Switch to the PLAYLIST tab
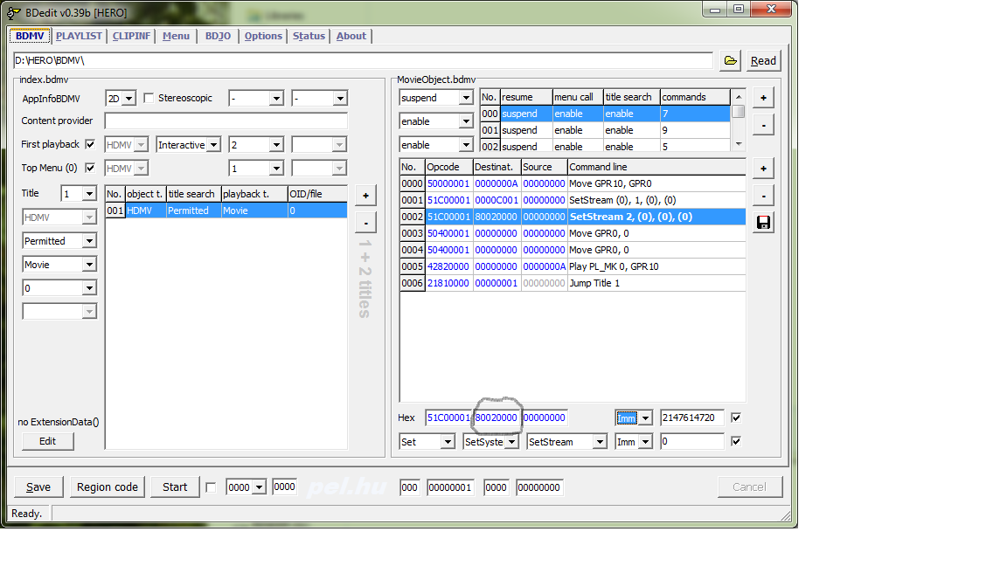This screenshot has width=1007, height=566. pyautogui.click(x=79, y=36)
